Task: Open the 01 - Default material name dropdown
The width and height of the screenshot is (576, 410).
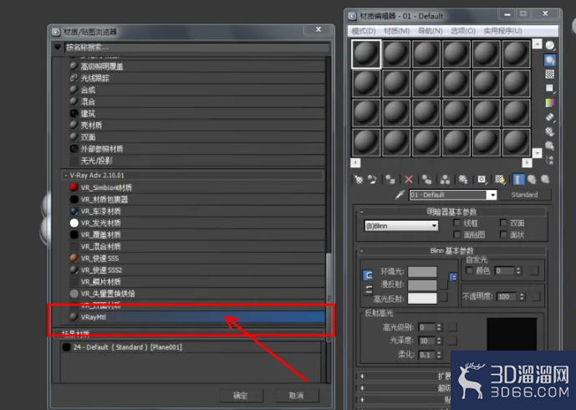Action: click(x=492, y=195)
